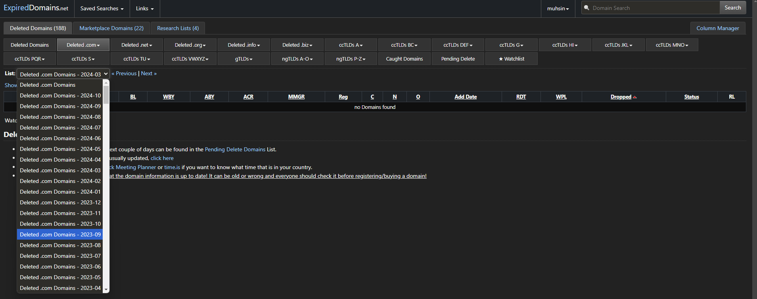Select highlighted Deleted .com Domains - 2023-09 option
The width and height of the screenshot is (757, 299).
[x=60, y=234]
